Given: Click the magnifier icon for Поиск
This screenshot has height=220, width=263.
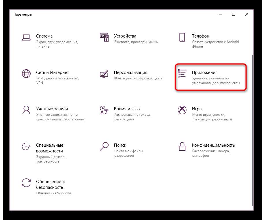Looking at the screenshot, I should click(104, 146).
